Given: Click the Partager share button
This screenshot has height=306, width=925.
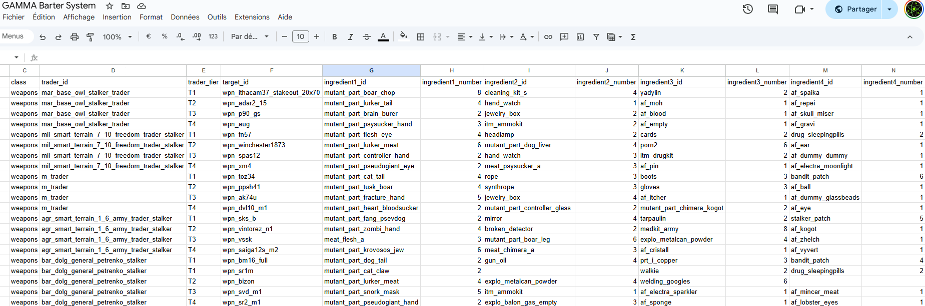Looking at the screenshot, I should pos(855,9).
